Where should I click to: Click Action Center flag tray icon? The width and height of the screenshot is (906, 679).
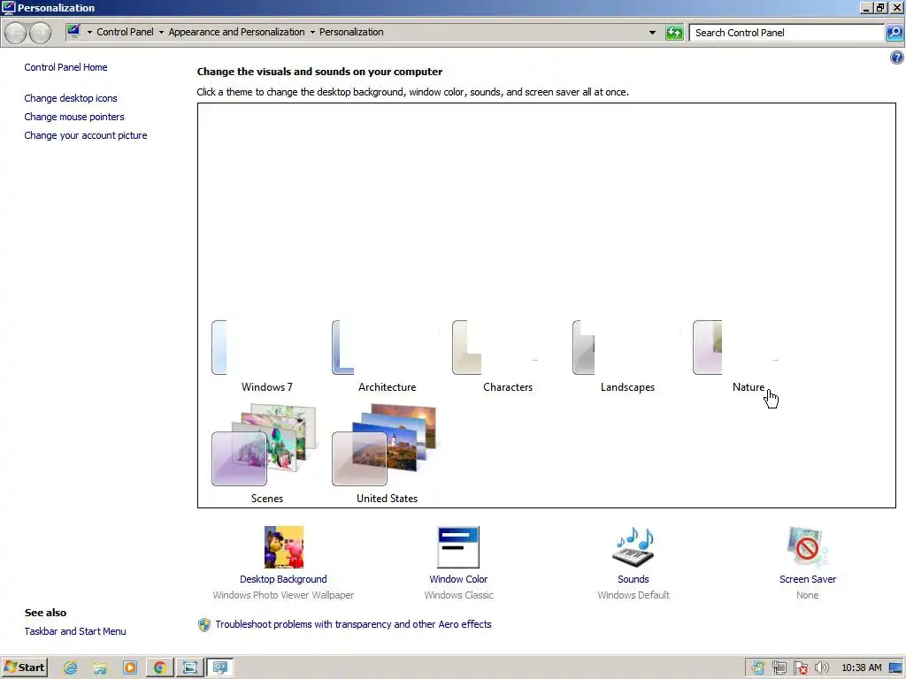(800, 668)
